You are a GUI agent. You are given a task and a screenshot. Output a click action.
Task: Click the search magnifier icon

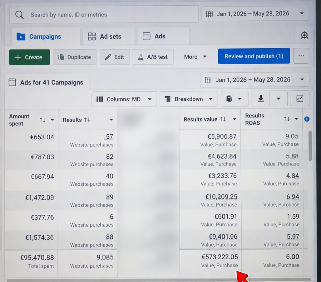(19, 15)
